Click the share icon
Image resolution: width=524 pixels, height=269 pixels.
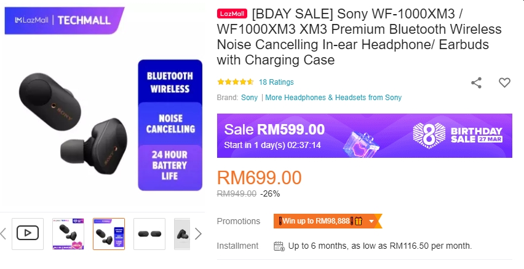click(476, 82)
